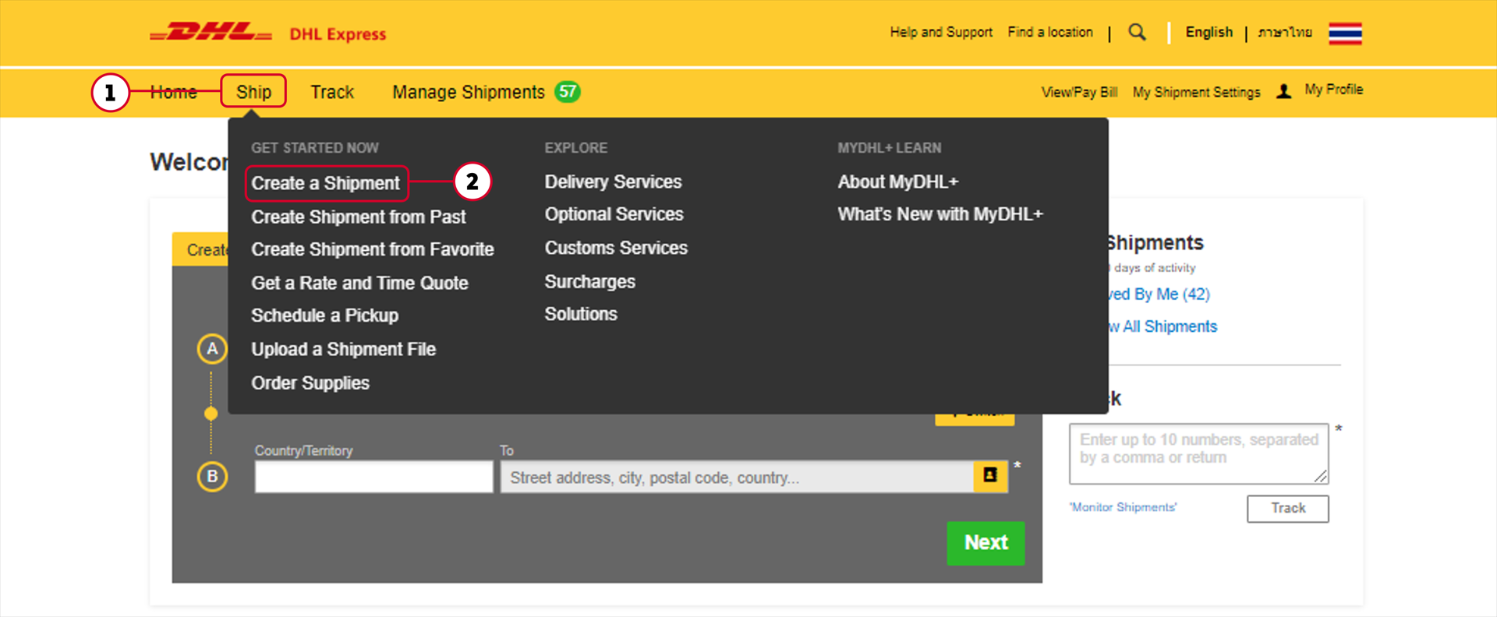This screenshot has width=1497, height=617.
Task: Click the green Next button
Action: pos(986,543)
